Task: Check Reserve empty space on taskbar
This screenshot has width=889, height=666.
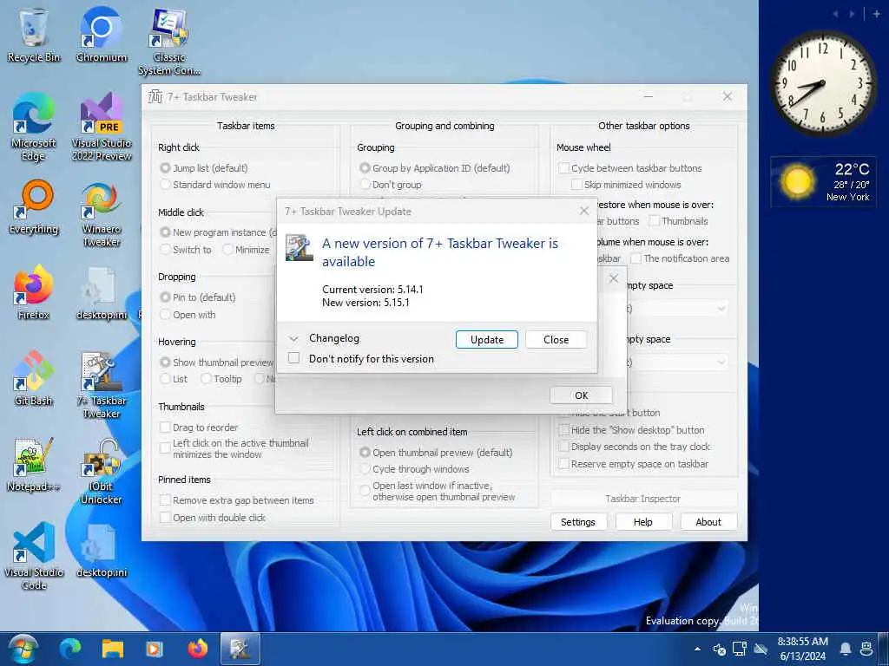Action: coord(563,464)
